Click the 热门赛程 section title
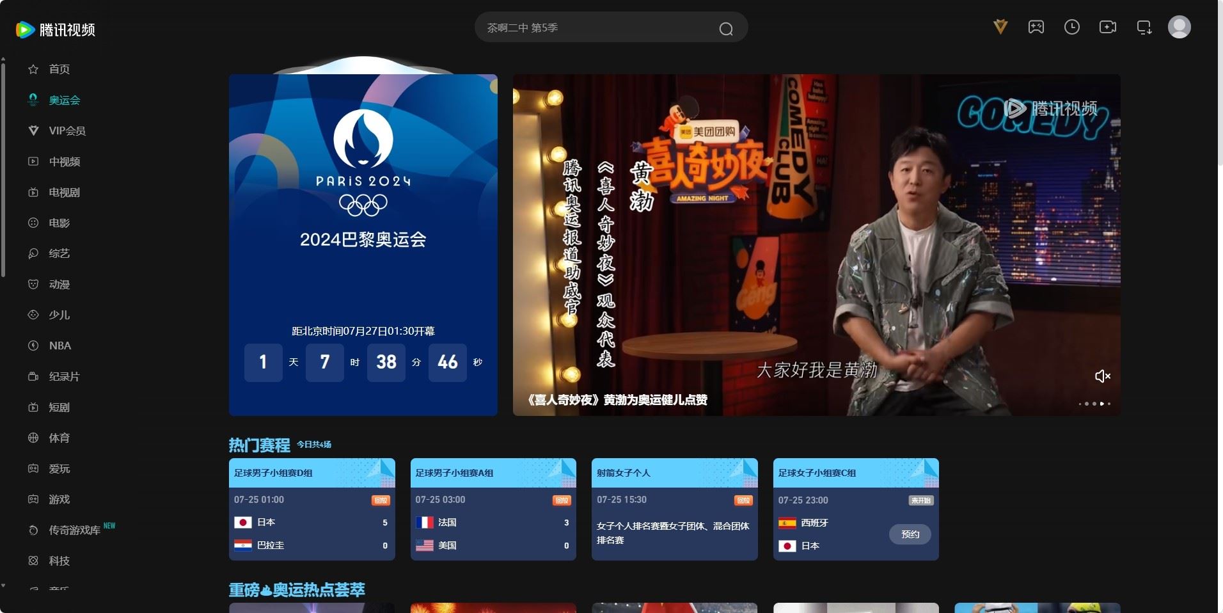1223x613 pixels. [x=260, y=445]
